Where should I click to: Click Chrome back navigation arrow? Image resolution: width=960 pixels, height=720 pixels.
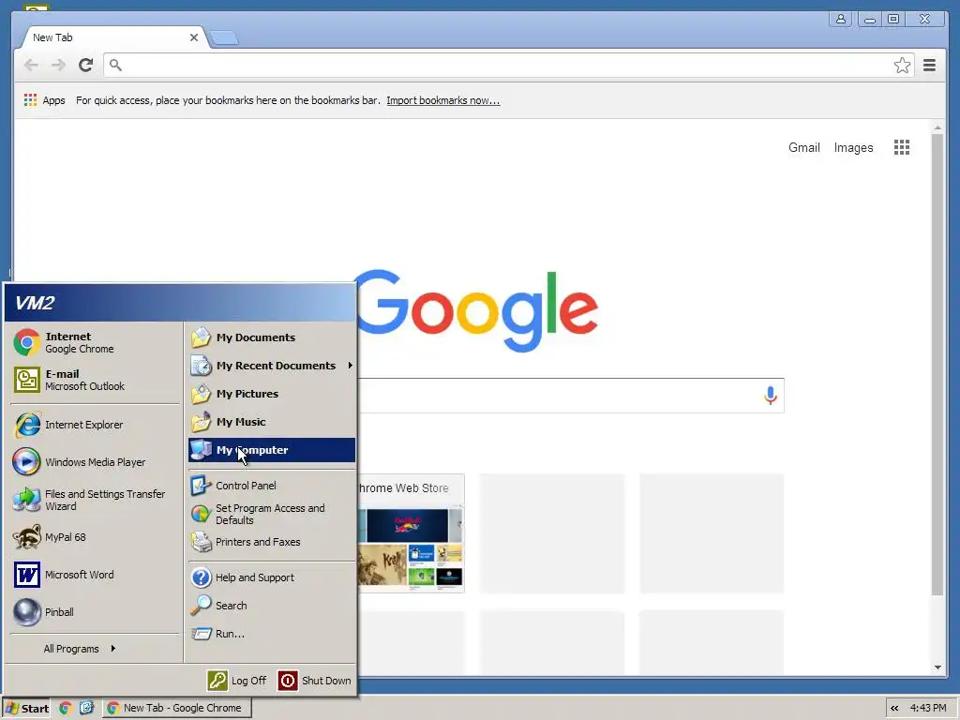coord(31,65)
